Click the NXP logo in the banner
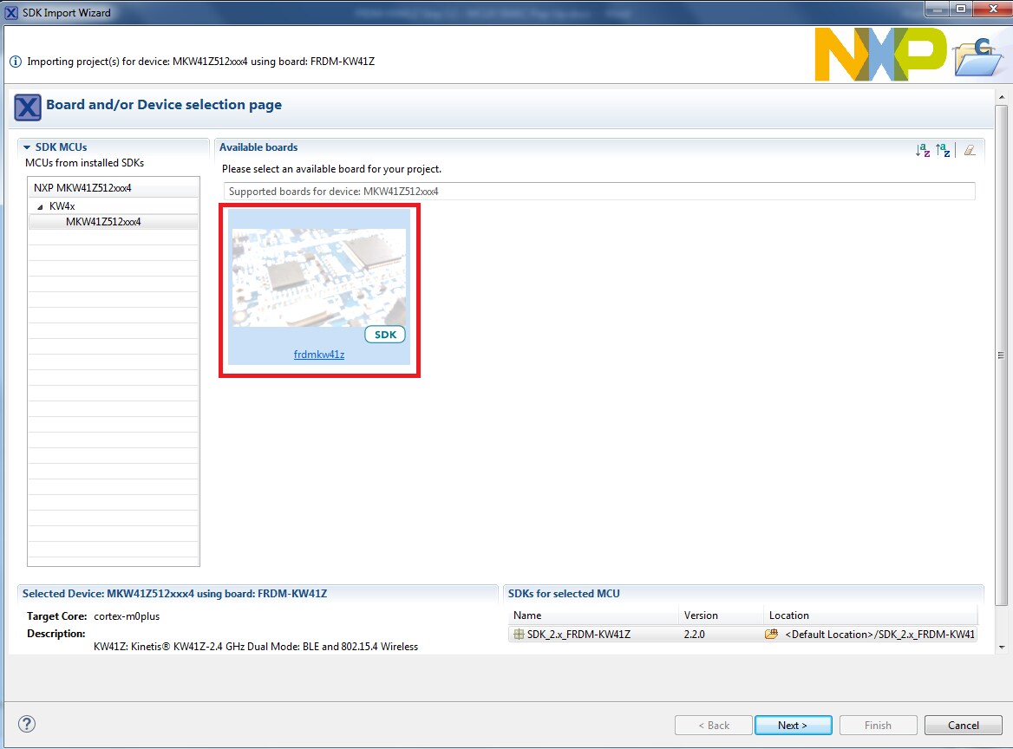This screenshot has height=749, width=1013. point(879,54)
